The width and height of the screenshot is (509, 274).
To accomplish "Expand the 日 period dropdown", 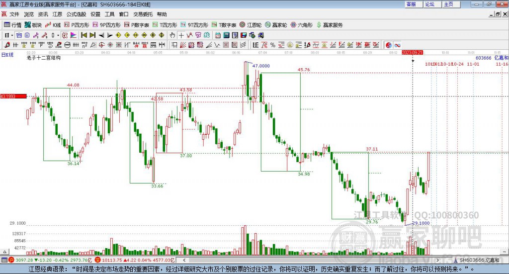I will click(x=12, y=35).
